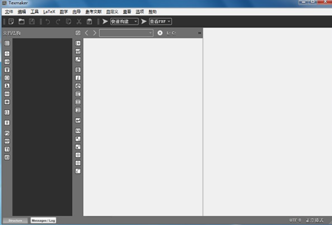
Task: Open the 帮助 menu
Action: coord(152,12)
